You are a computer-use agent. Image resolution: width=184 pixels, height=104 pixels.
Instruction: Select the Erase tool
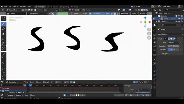click(3, 34)
